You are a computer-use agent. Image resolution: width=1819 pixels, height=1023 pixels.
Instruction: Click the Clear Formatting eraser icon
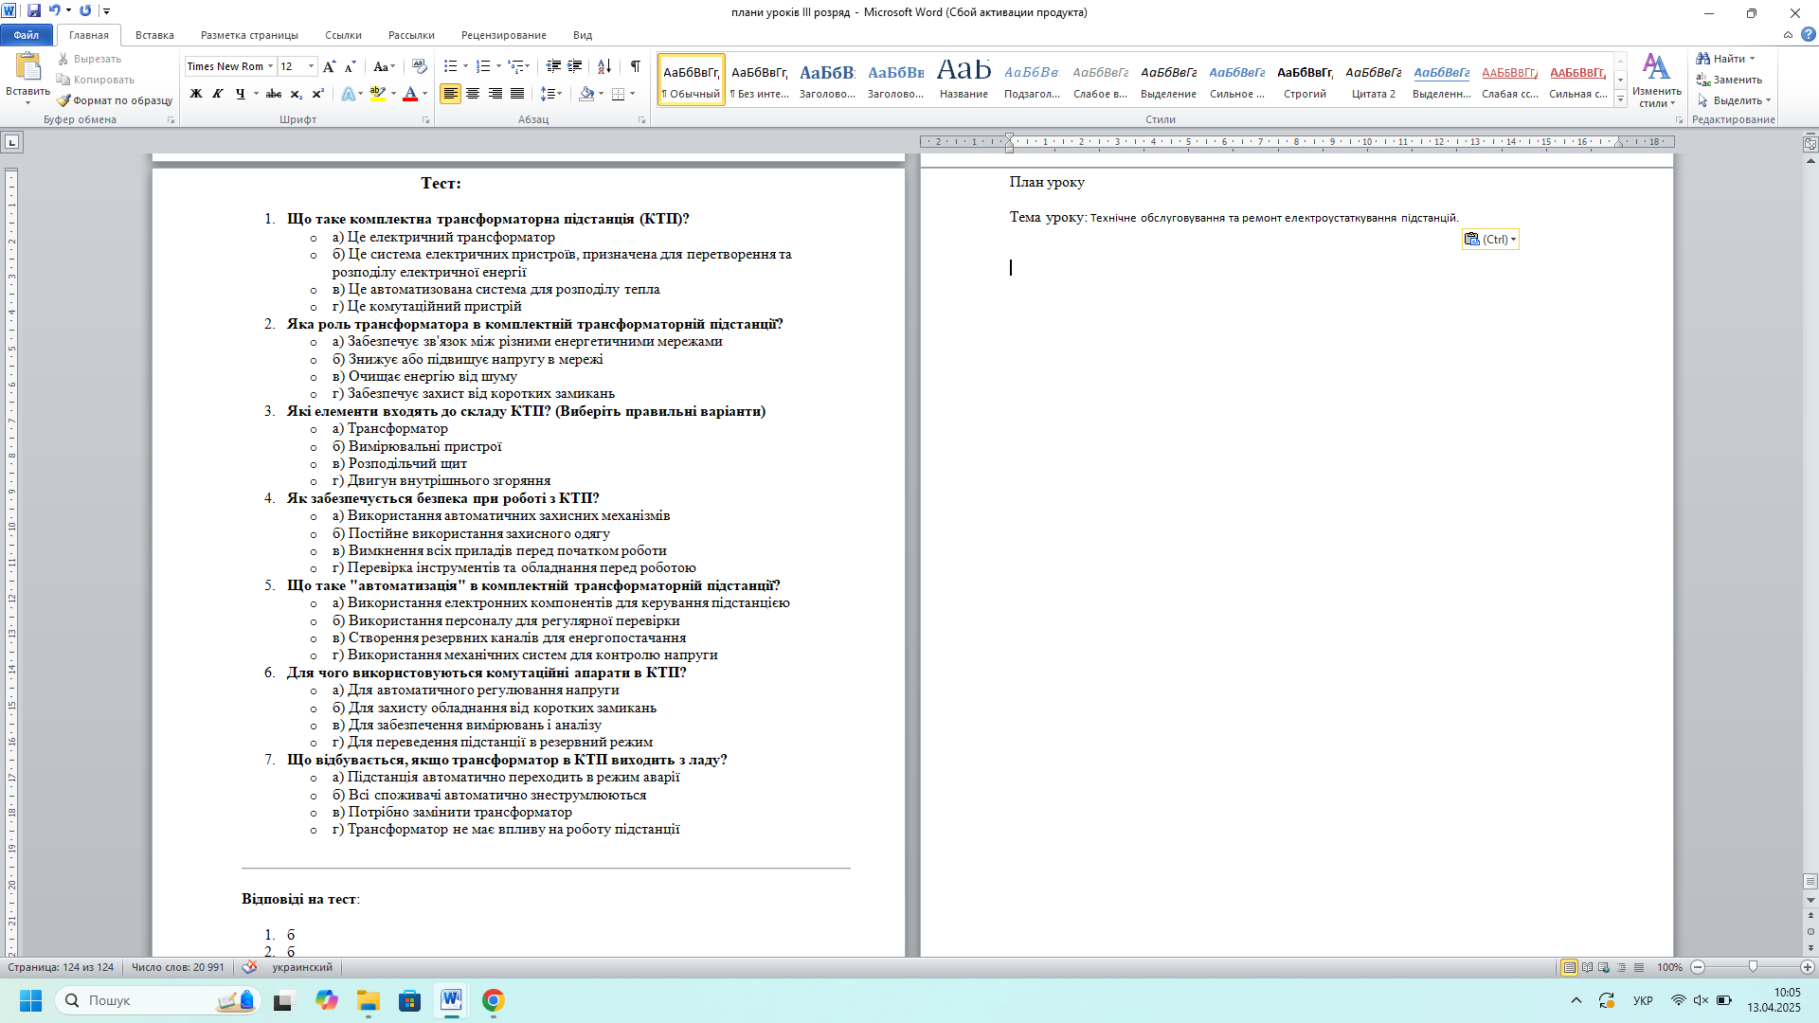point(420,66)
